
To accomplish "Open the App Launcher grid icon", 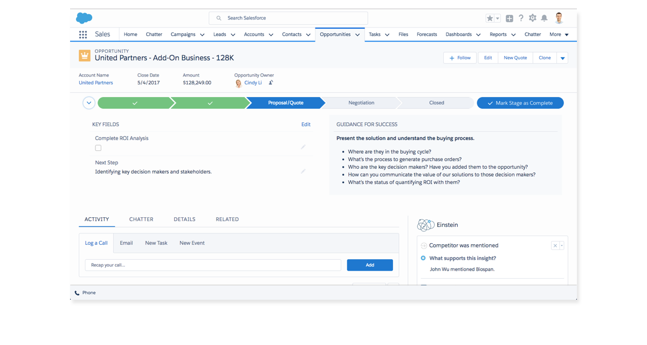I will (83, 34).
